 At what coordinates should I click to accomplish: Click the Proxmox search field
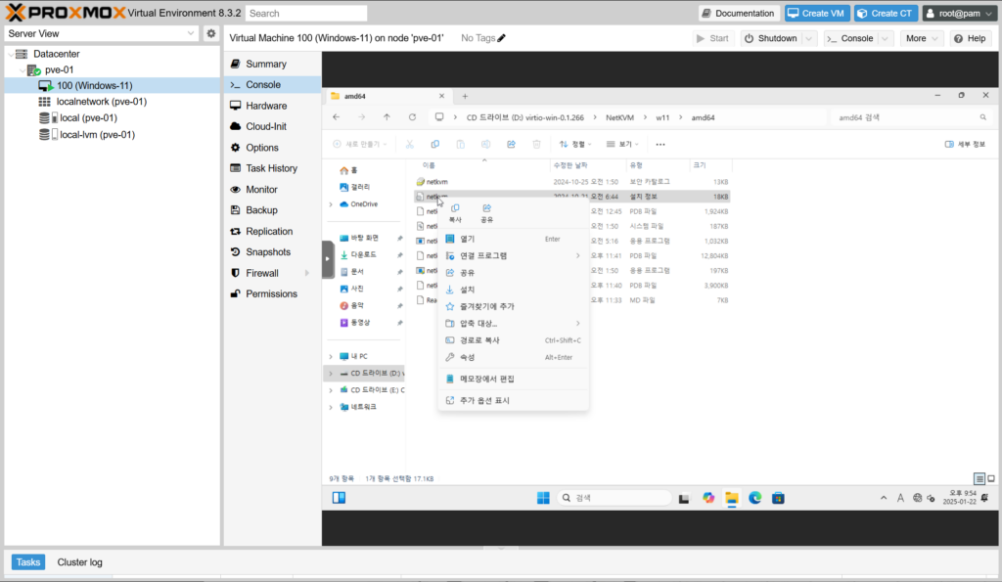point(306,14)
